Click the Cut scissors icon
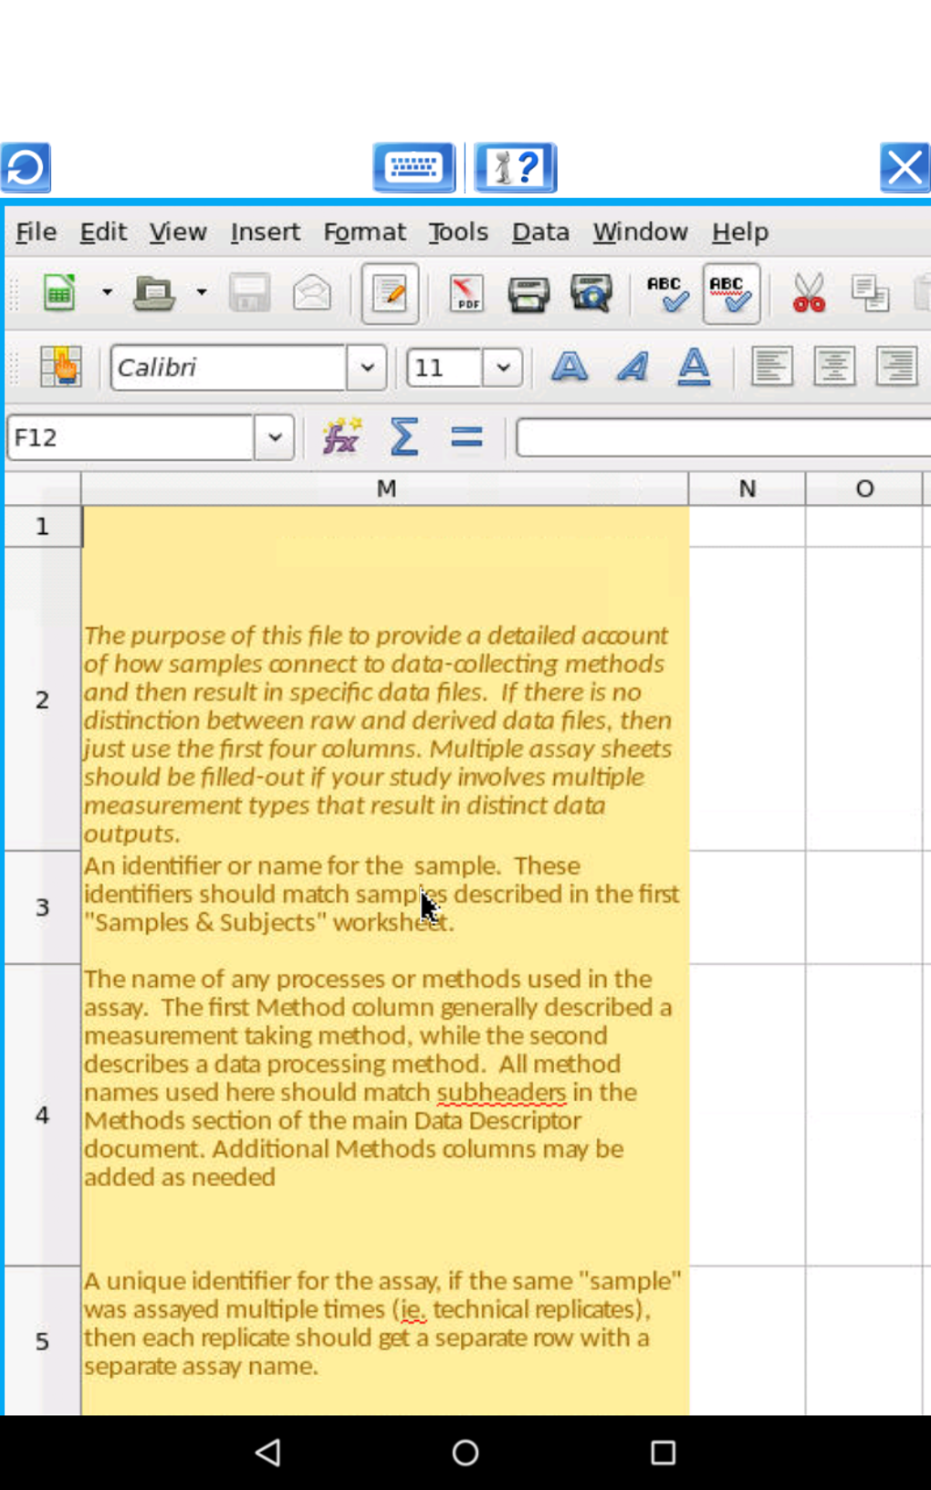The image size is (931, 1490). point(809,293)
